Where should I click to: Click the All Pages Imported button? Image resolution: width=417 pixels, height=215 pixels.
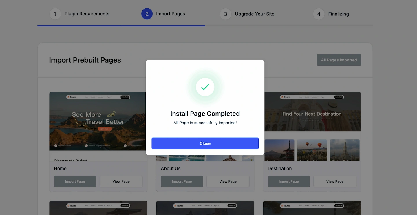[339, 60]
